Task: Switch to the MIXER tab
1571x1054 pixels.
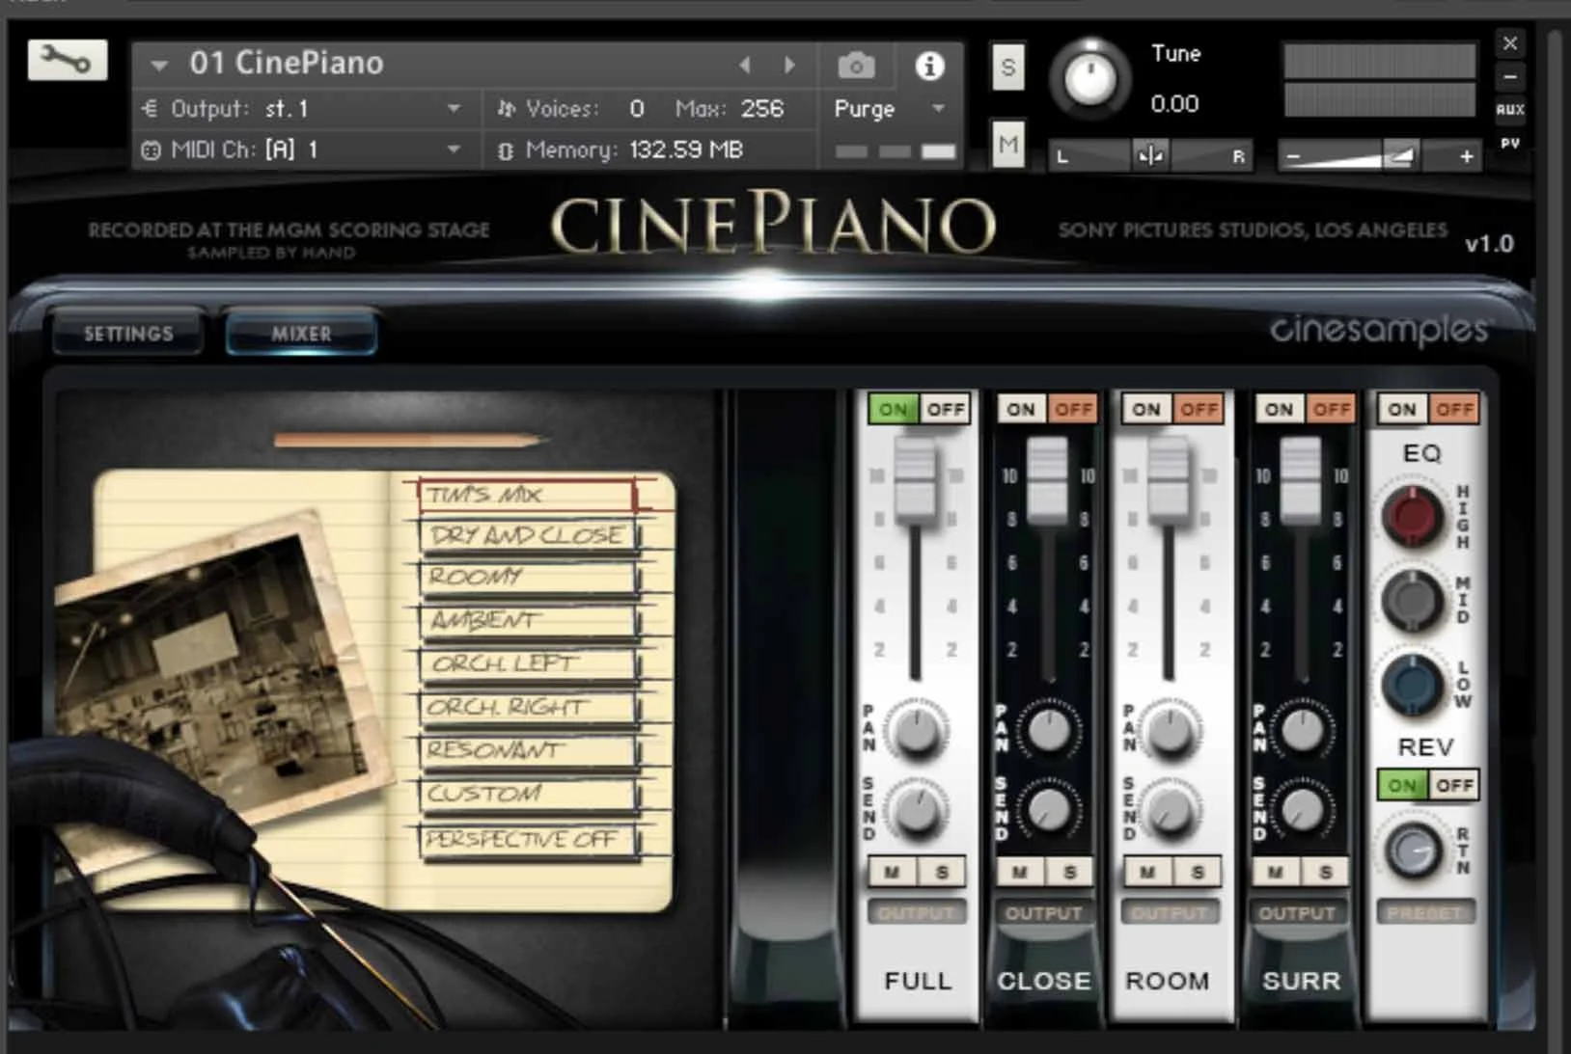Action: [299, 334]
